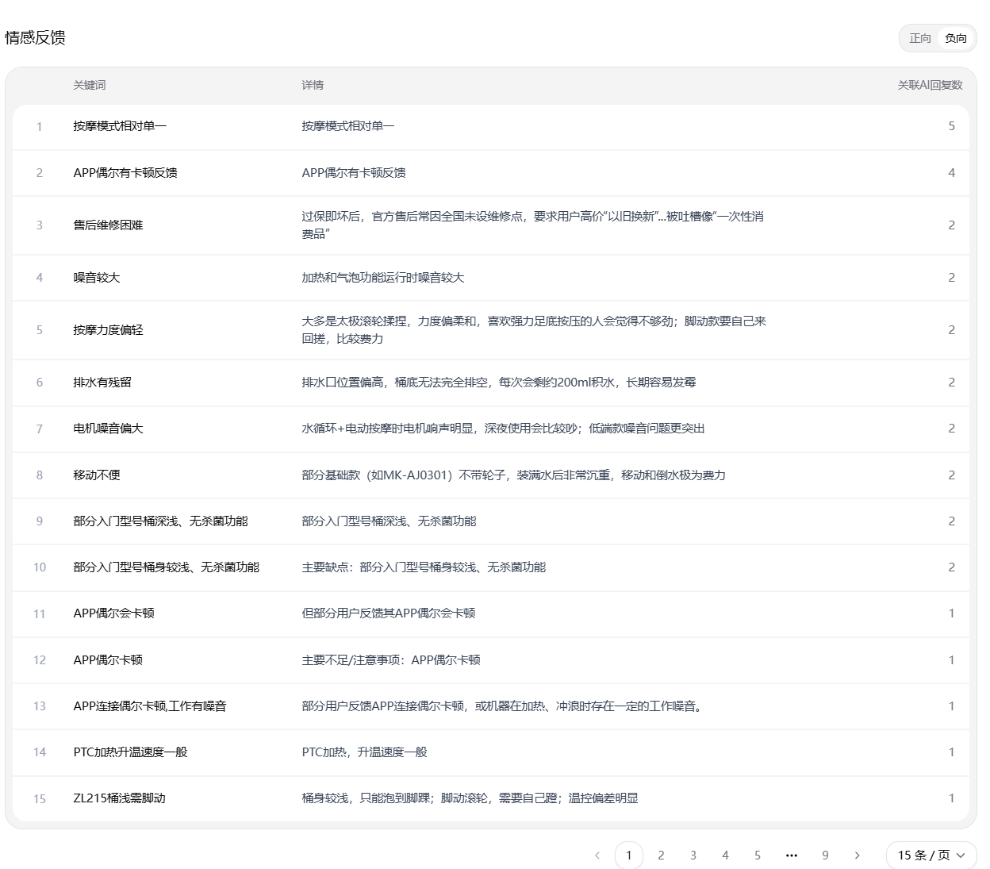The image size is (990, 869).
Task: Click detail about 以旧换新 after-sales complaint
Action: tap(532, 225)
